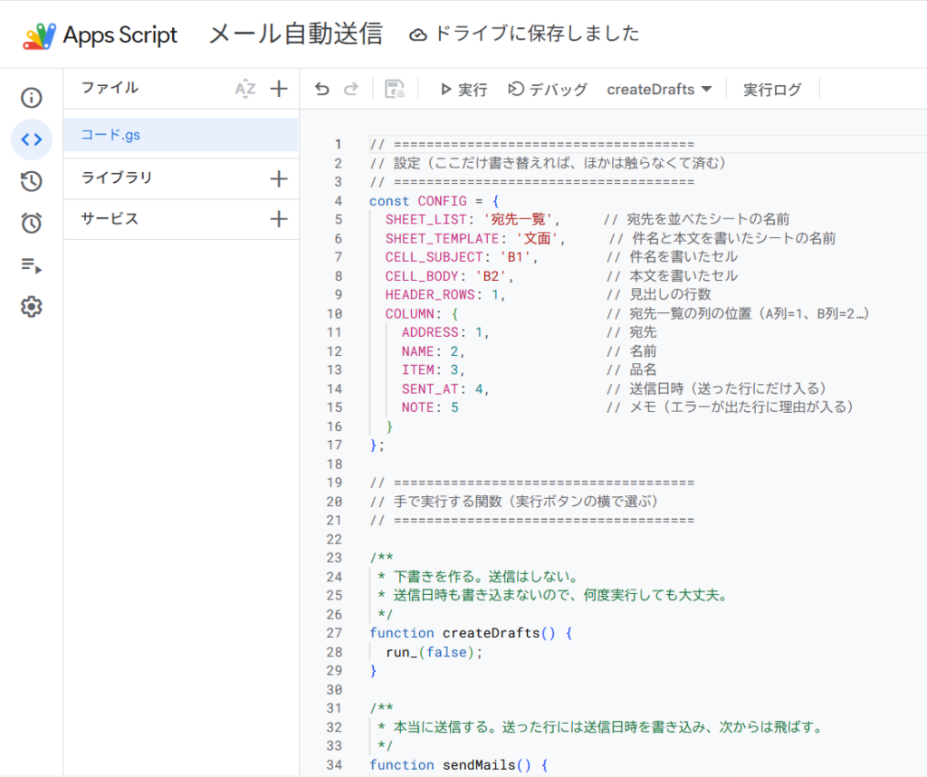Click comment 手で実行する関数 line
This screenshot has height=777, width=927.
tap(514, 502)
